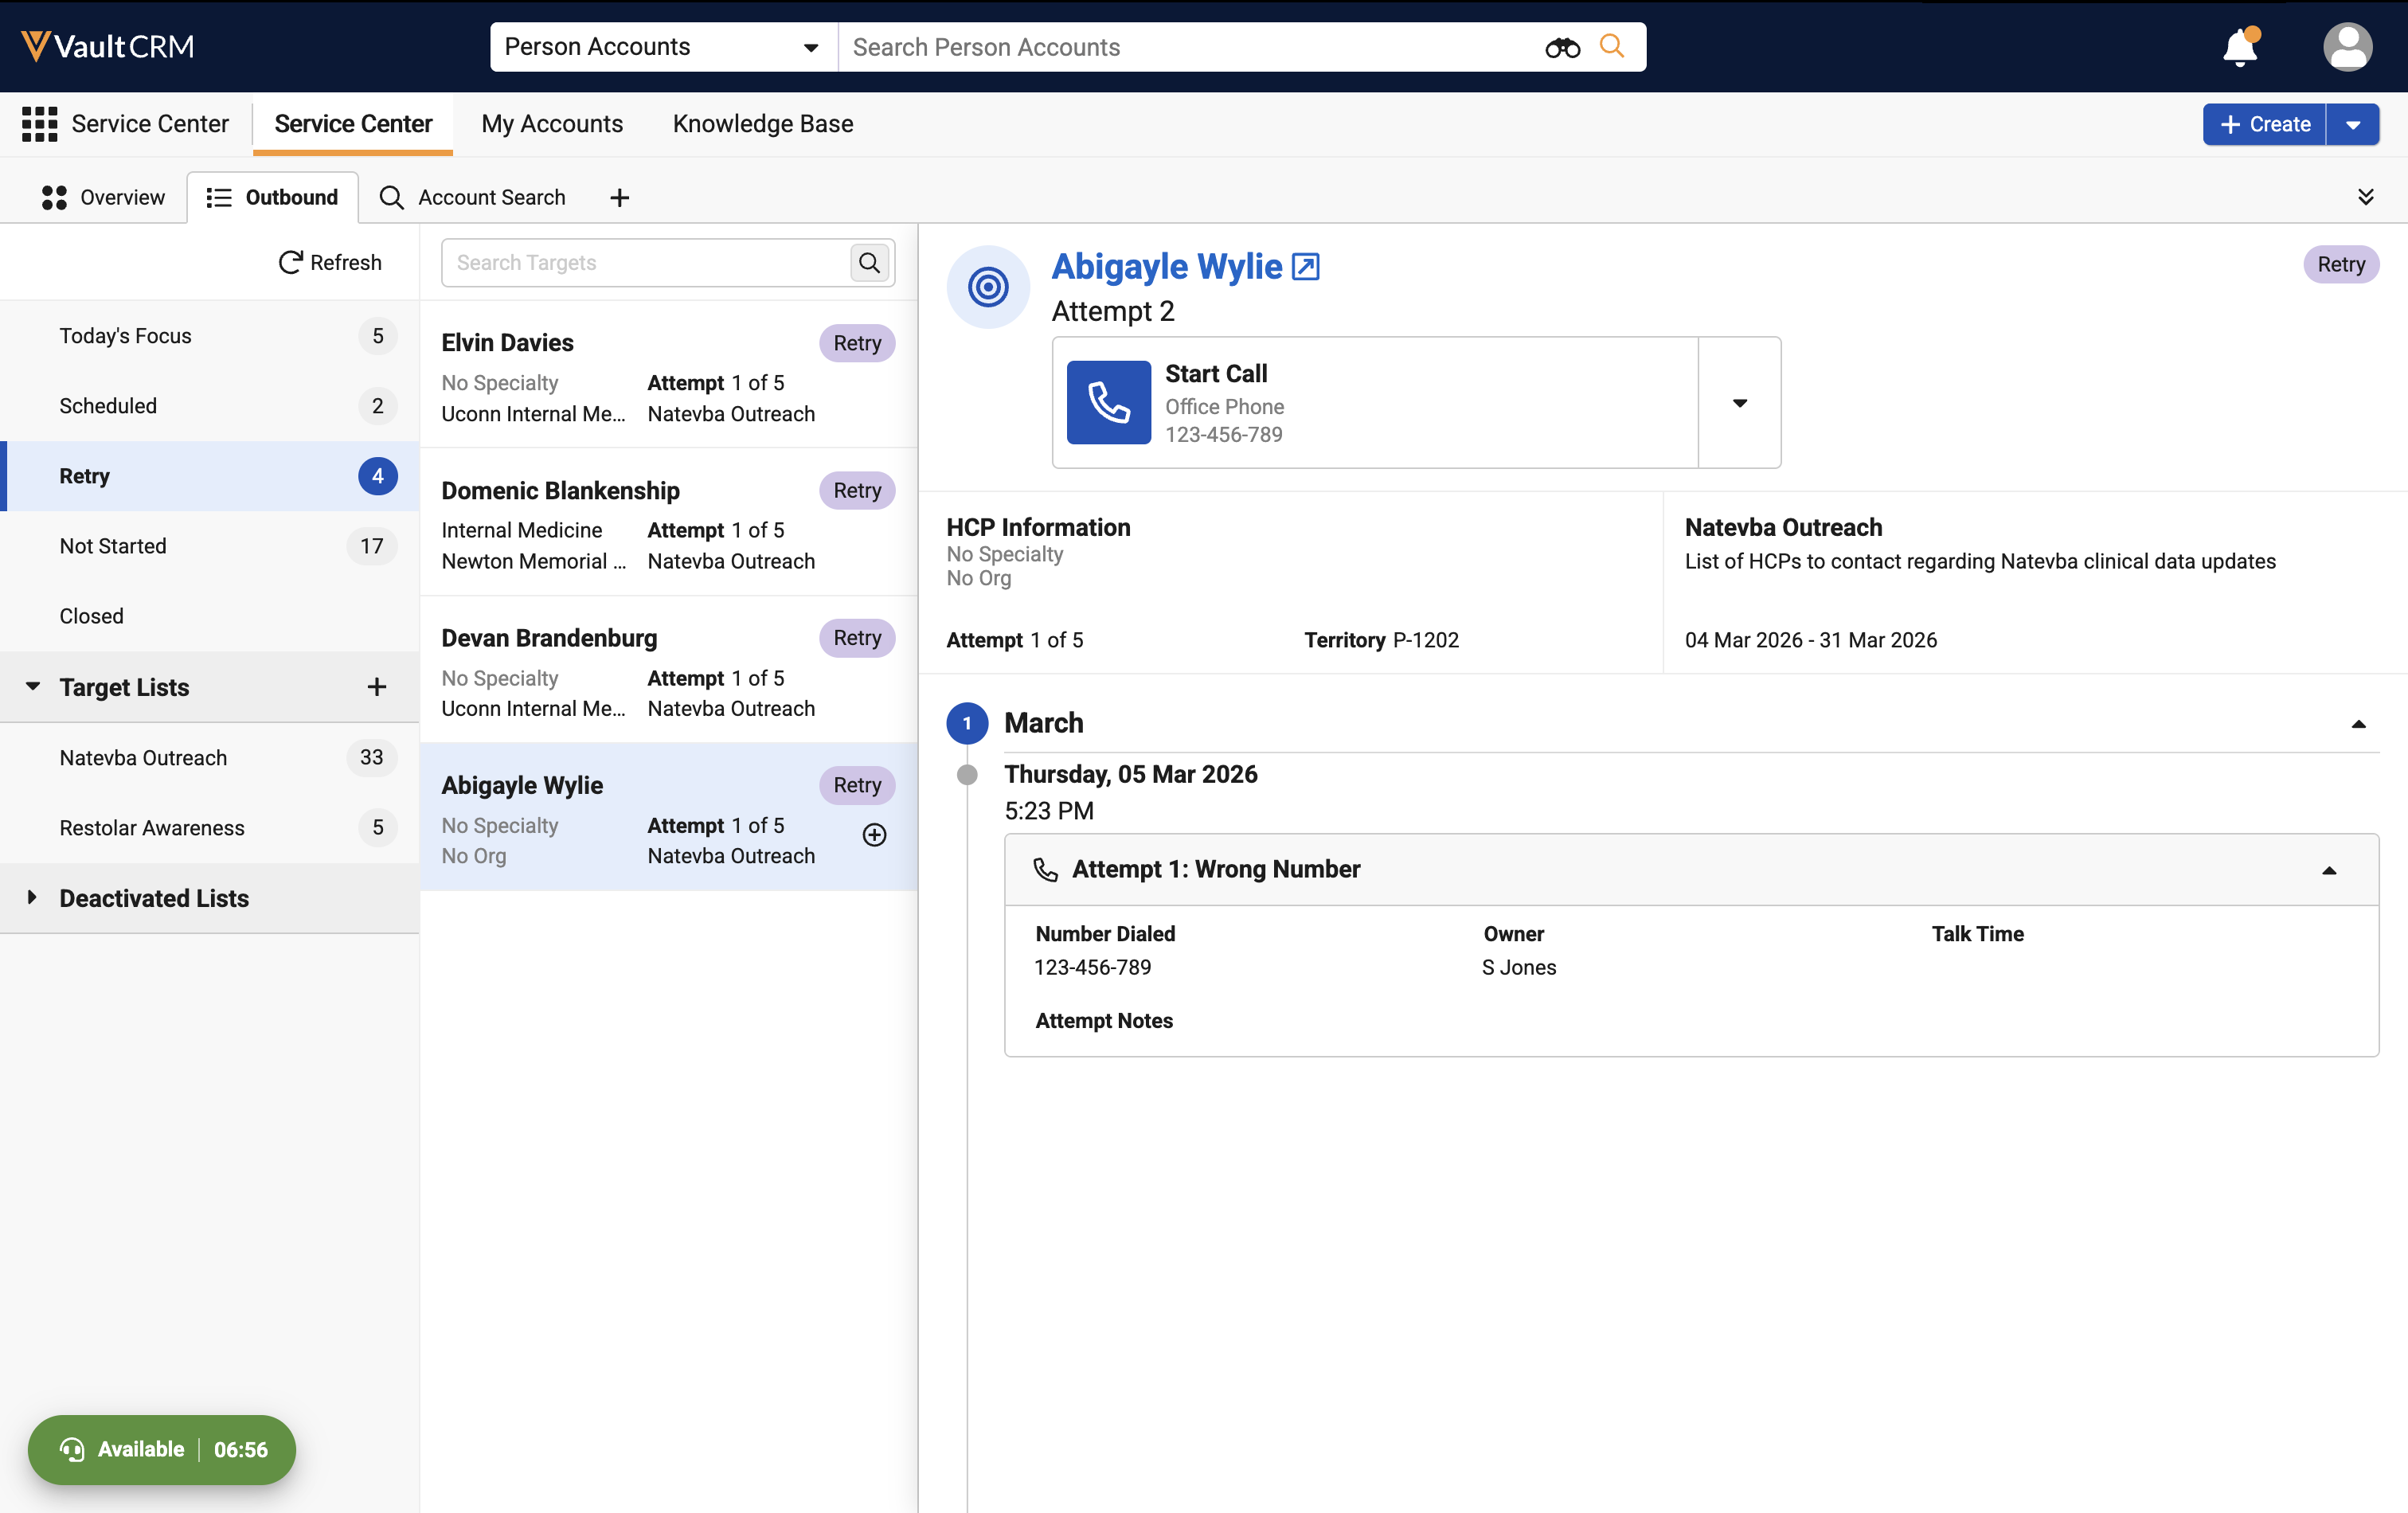Select the Closed filter
Screen dimensions: 2408x1513
(x=209, y=616)
